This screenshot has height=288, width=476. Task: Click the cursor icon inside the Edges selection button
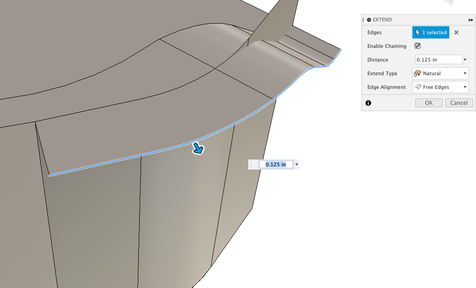(x=418, y=32)
